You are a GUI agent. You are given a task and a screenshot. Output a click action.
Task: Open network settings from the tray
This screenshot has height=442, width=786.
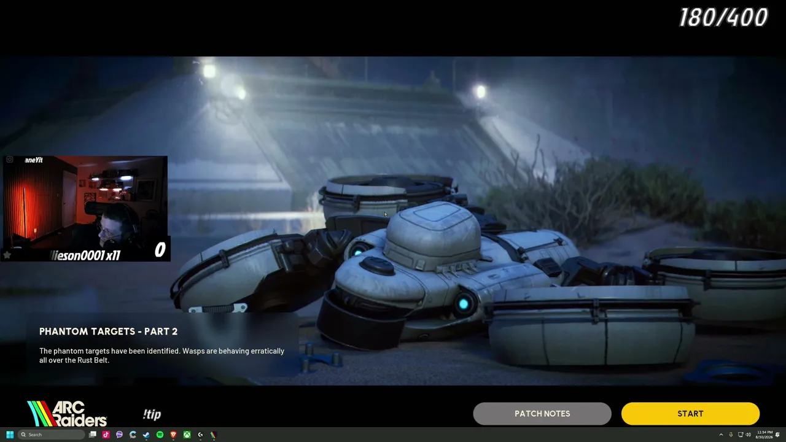[740, 435]
